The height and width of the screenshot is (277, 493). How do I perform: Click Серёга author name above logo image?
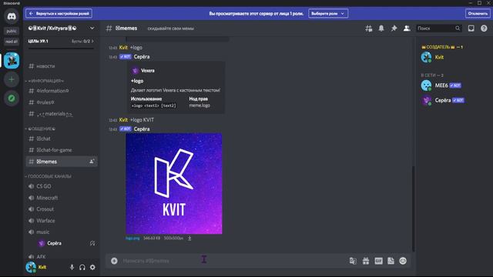click(x=142, y=129)
